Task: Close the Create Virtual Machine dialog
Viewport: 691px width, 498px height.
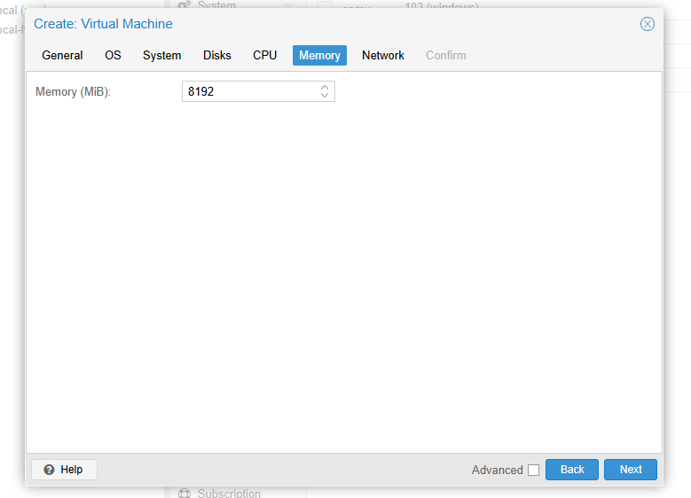Action: [x=648, y=24]
